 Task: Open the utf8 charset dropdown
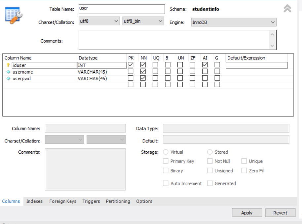click(x=99, y=21)
